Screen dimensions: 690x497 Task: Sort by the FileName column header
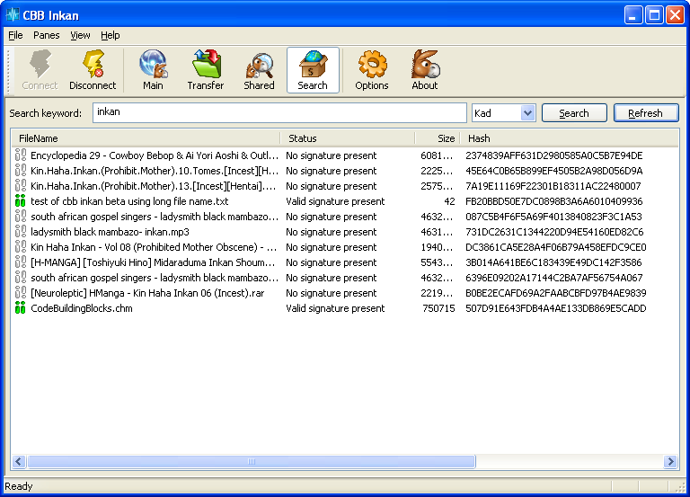coord(146,138)
